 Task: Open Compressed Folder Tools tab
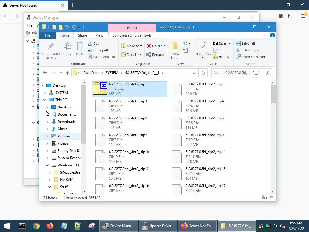pos(132,35)
